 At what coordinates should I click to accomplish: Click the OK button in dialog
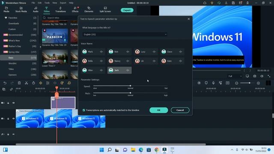[159, 110]
